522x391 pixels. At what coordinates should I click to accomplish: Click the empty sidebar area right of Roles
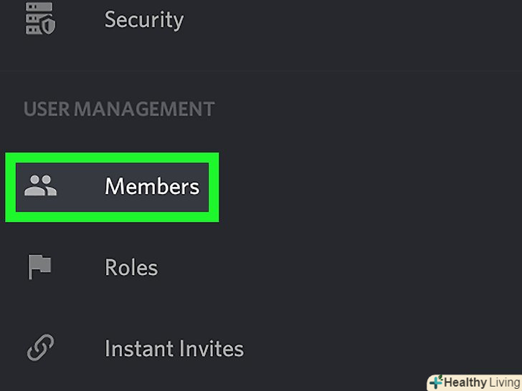[x=323, y=268]
